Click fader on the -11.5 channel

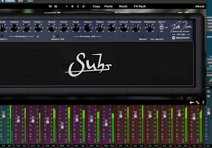point(33,120)
